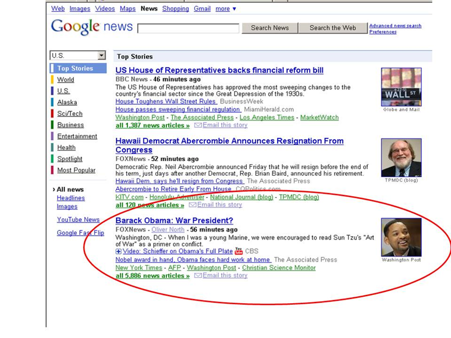The width and height of the screenshot is (451, 338).
Task: Click the Google news logo
Action: pyautogui.click(x=92, y=27)
